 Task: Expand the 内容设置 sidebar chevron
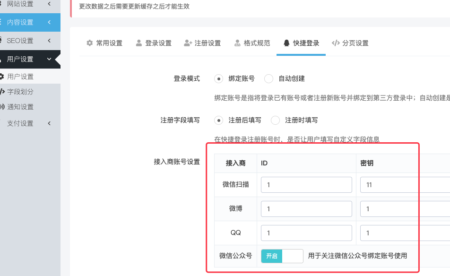[x=49, y=22]
